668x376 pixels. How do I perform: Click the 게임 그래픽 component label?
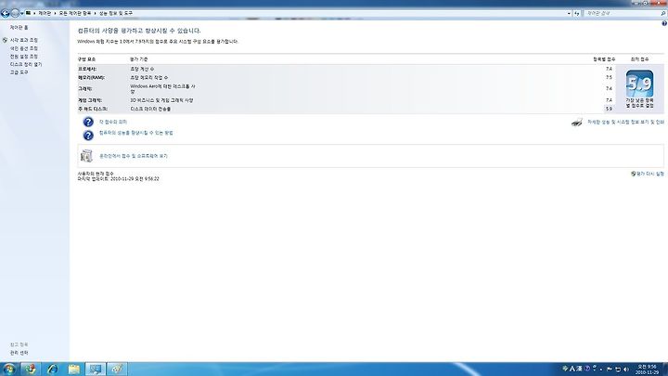pyautogui.click(x=90, y=100)
